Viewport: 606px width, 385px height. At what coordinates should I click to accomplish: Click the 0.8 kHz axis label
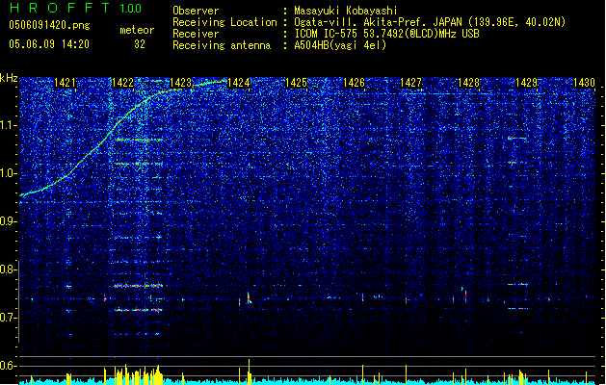point(8,269)
